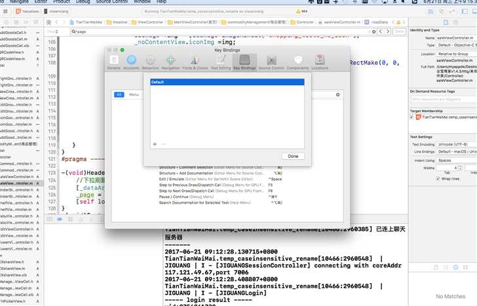This screenshot has height=306, width=477.
Task: Open the Help menu
Action: [161, 2]
